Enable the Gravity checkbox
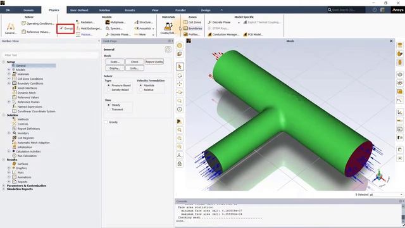 point(106,122)
